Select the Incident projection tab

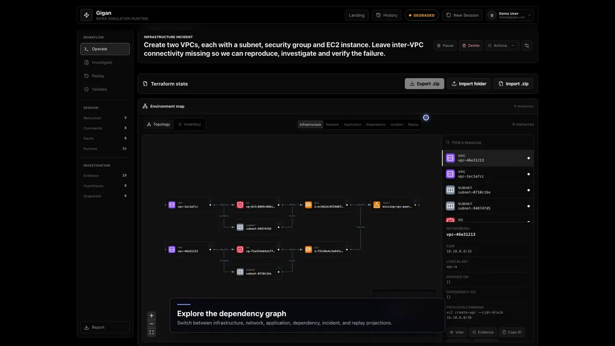point(397,124)
